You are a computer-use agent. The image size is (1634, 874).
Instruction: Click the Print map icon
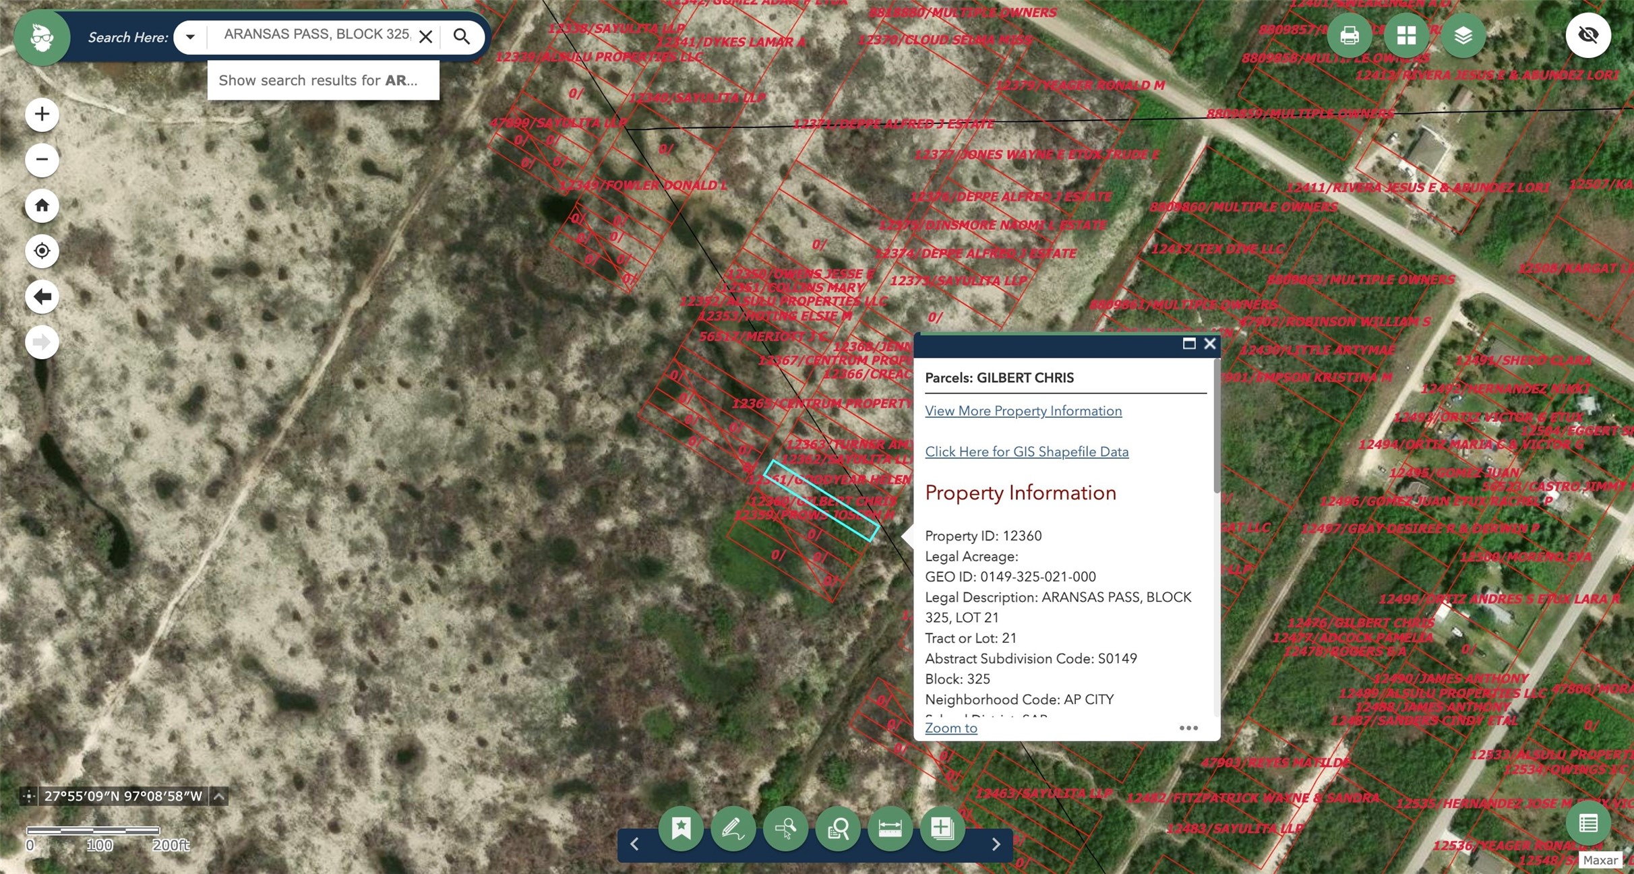[1349, 35]
